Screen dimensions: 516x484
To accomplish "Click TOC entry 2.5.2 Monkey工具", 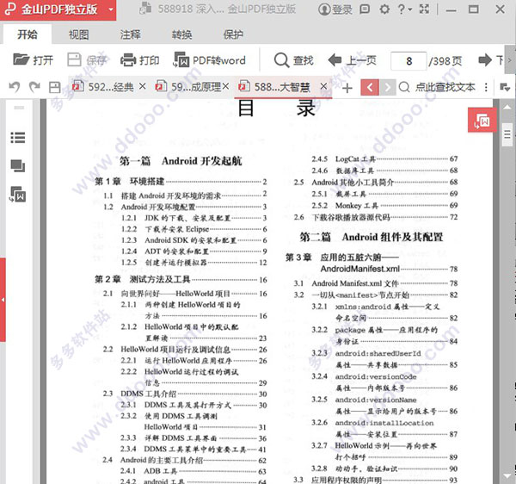I will [384, 205].
